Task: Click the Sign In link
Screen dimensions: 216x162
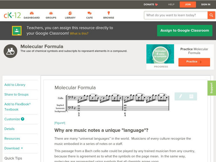Action: click(206, 4)
